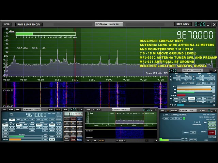Click the Enter key on keypad

[x=79, y=139]
